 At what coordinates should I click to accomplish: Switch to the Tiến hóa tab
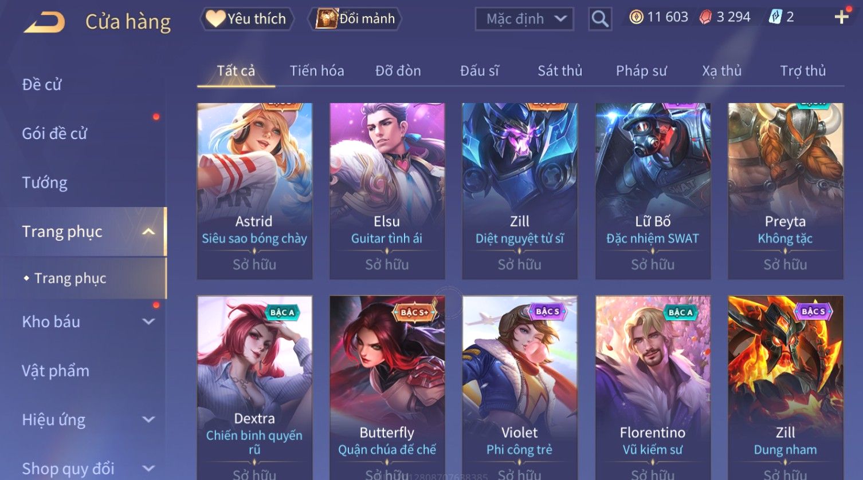[x=317, y=71]
